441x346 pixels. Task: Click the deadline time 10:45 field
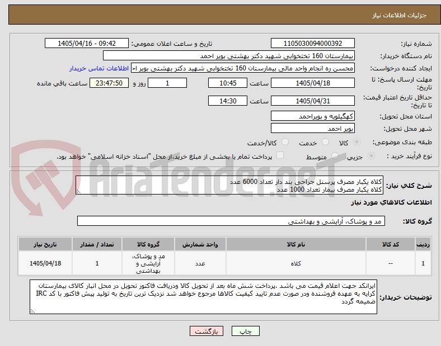click(228, 83)
